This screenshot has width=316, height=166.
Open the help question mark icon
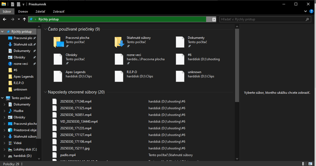point(311,12)
